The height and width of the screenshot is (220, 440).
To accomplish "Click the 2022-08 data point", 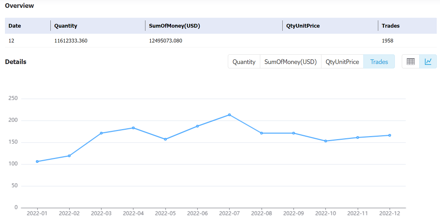I will (261, 133).
